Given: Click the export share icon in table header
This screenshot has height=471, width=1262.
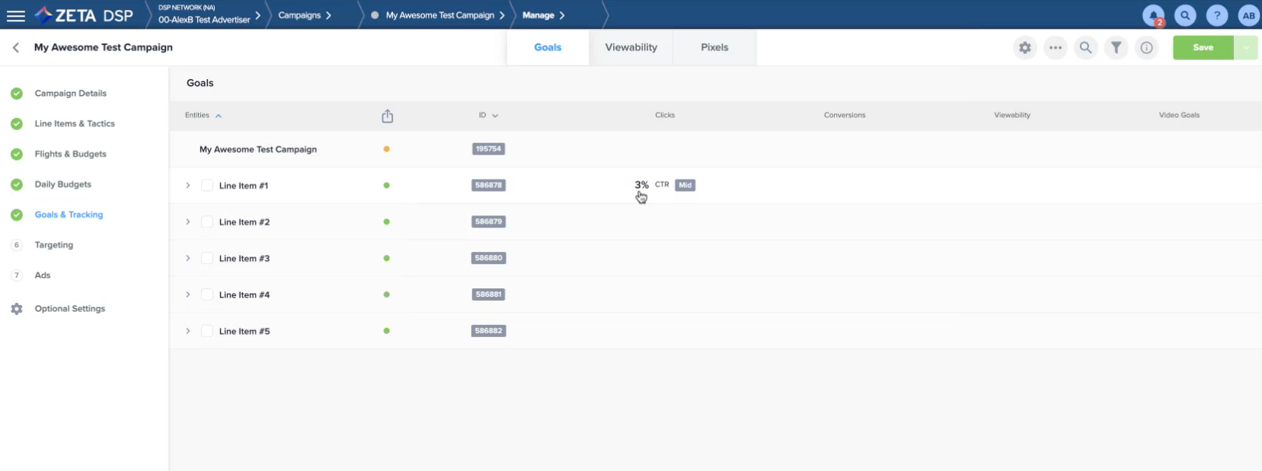Looking at the screenshot, I should click(388, 116).
